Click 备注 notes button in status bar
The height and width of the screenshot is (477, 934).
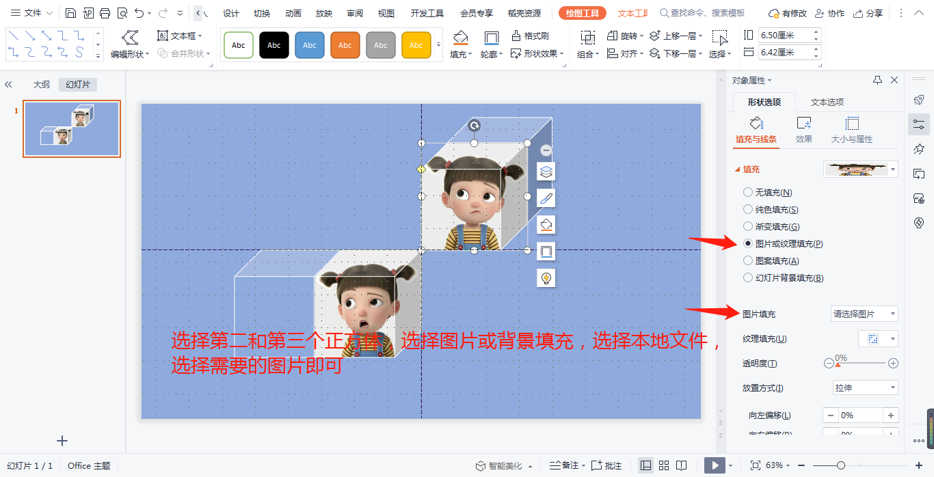pos(565,465)
